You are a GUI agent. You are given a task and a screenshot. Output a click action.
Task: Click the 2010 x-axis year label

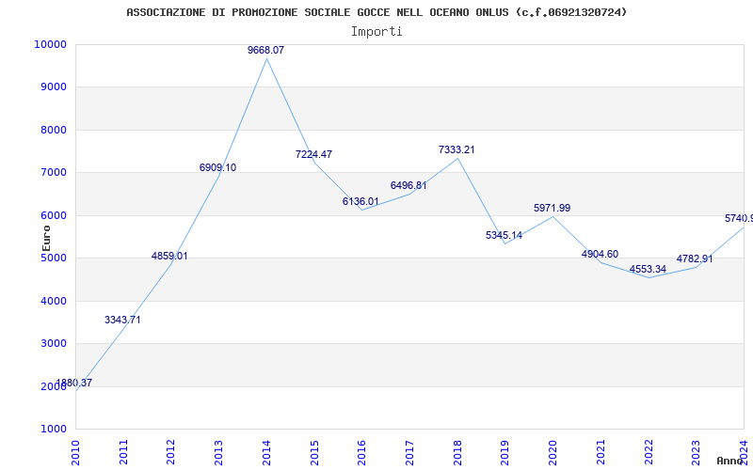(75, 452)
